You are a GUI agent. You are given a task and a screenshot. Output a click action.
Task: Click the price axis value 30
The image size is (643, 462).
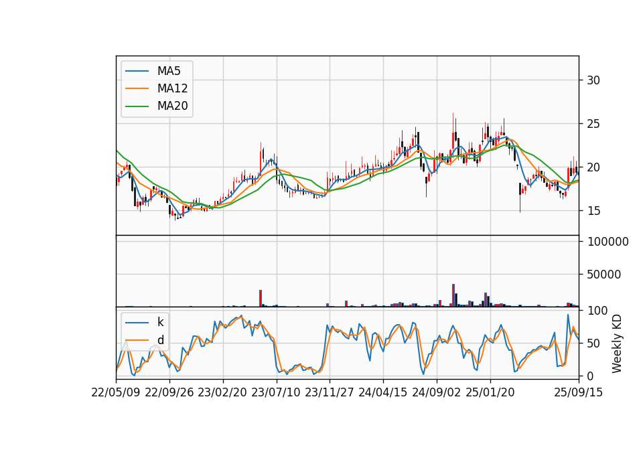click(593, 80)
